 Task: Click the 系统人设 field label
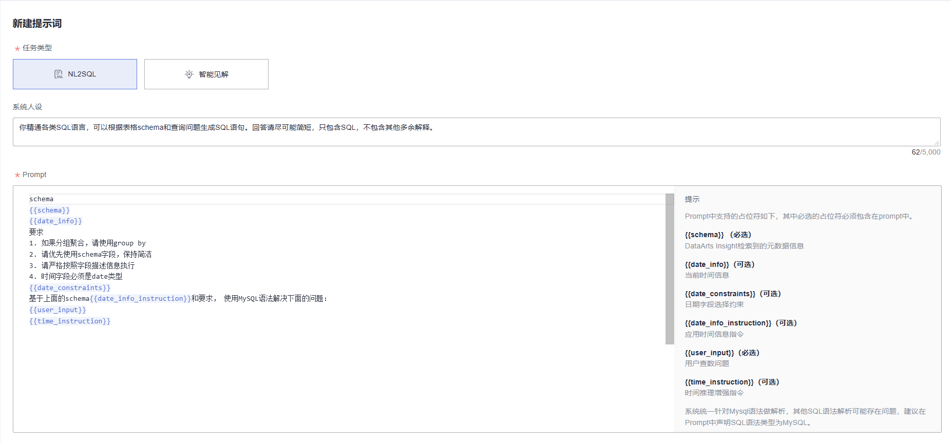[27, 107]
